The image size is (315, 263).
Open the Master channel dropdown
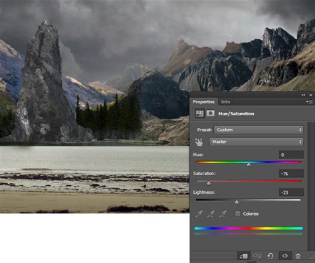click(x=257, y=142)
